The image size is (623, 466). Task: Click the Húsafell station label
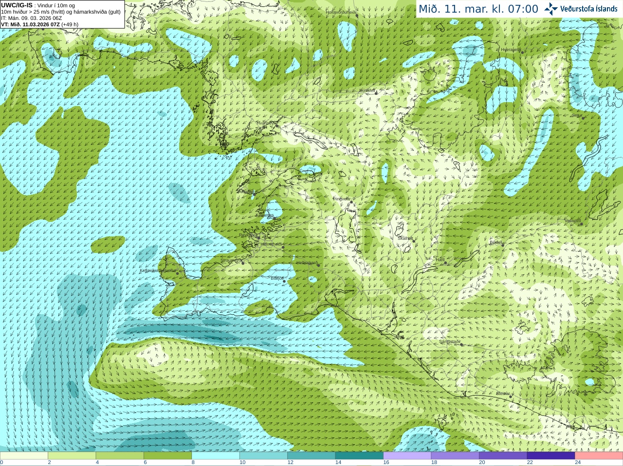[x=367, y=90]
